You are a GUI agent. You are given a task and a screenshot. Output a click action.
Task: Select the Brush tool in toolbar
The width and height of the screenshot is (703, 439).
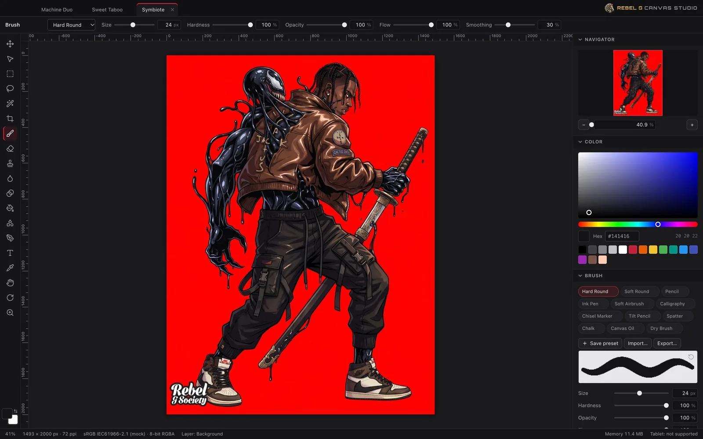[x=10, y=133]
